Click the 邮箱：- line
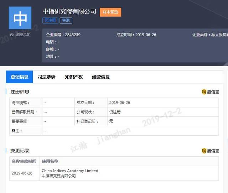This screenshot has height=193, width=228. [52, 49]
